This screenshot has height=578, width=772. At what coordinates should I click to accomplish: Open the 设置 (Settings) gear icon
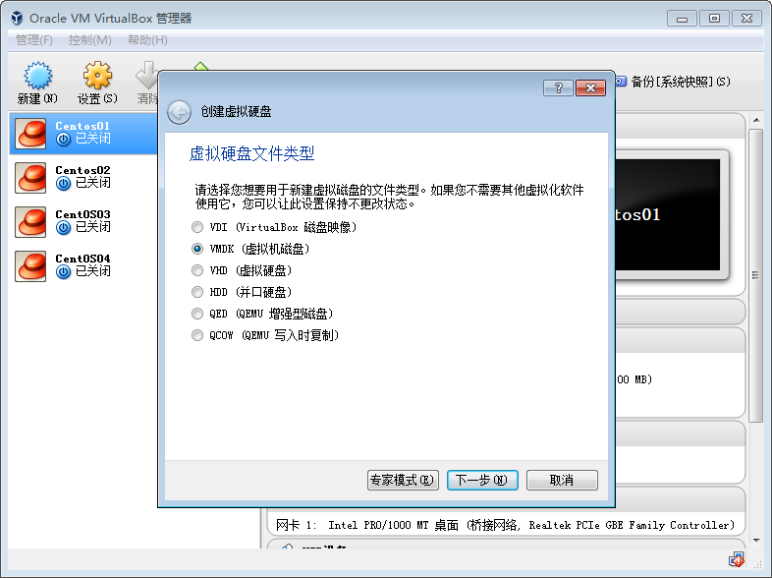97,76
